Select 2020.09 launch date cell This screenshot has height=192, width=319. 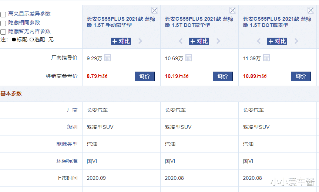[96, 178]
